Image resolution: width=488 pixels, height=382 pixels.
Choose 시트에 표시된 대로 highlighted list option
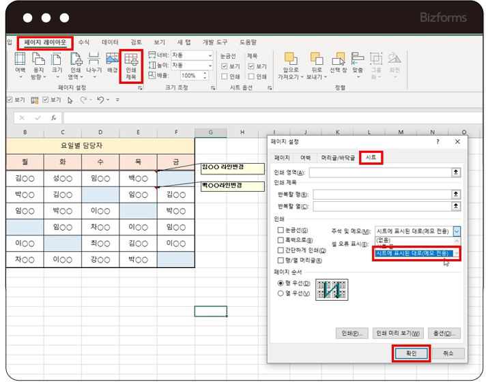point(412,253)
